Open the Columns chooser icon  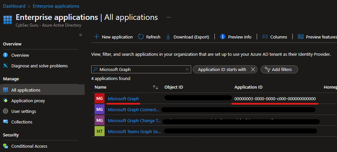(265, 37)
